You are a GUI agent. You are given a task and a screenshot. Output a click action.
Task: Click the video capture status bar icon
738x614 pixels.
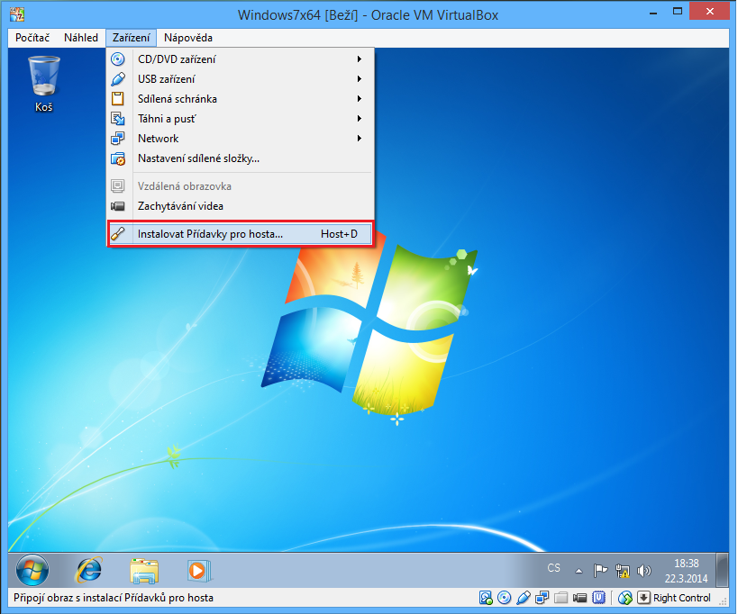[x=579, y=598]
